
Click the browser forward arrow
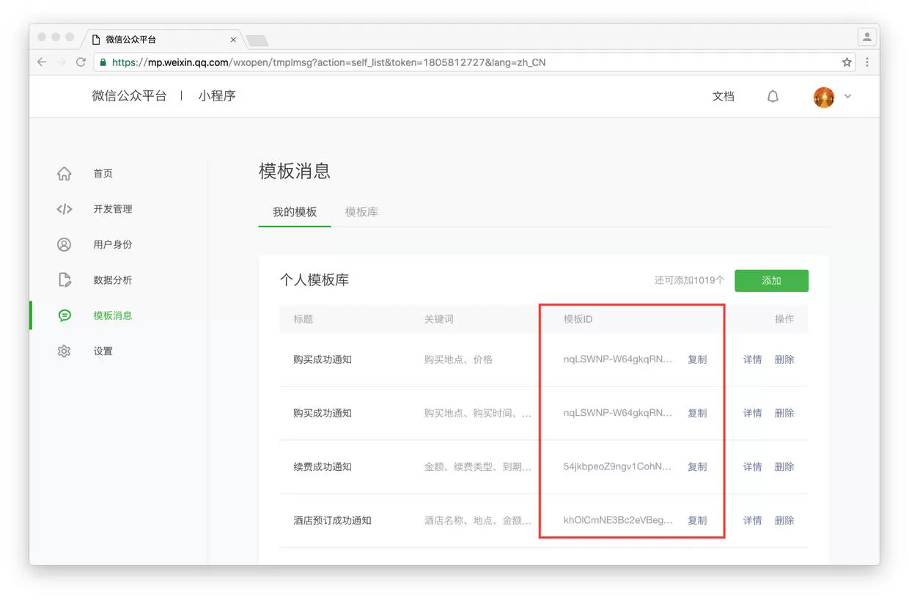[62, 62]
